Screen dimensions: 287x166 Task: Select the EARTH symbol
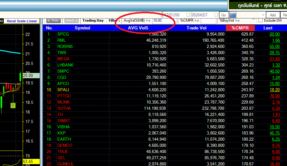coord(64,139)
